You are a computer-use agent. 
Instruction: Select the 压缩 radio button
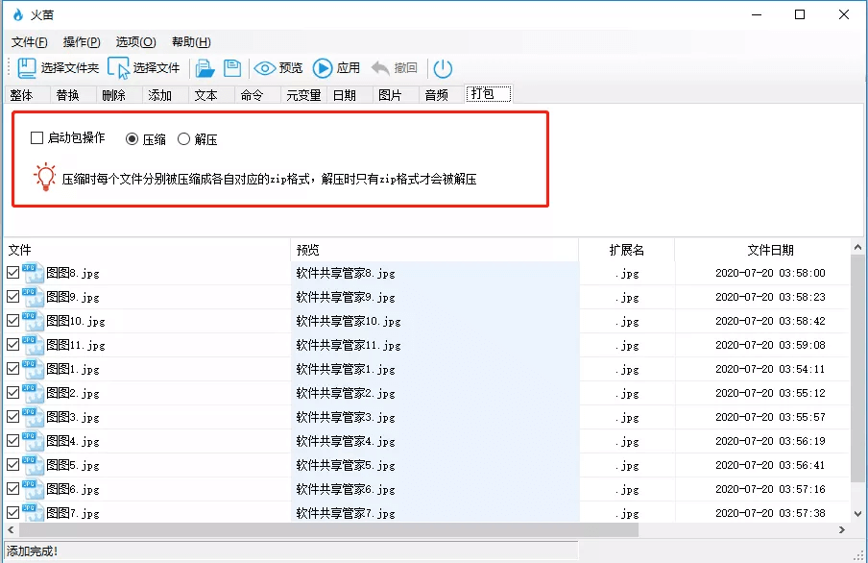tap(132, 138)
